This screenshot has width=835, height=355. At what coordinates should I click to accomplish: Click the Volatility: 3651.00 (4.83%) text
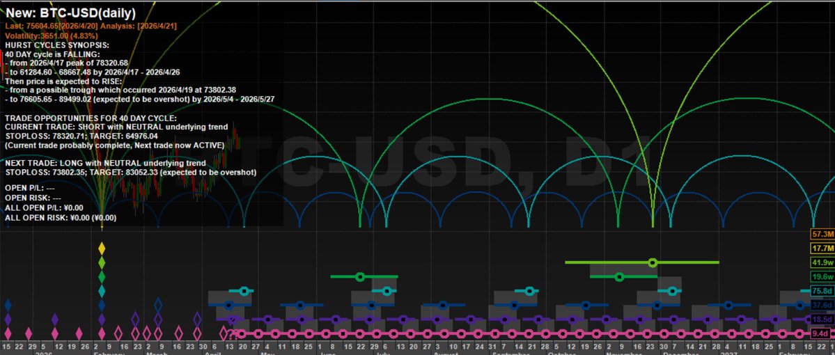click(x=52, y=35)
